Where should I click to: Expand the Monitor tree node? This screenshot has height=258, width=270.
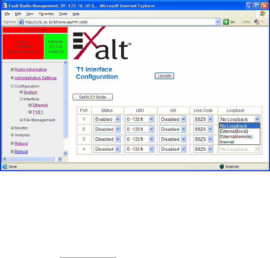tap(12, 128)
